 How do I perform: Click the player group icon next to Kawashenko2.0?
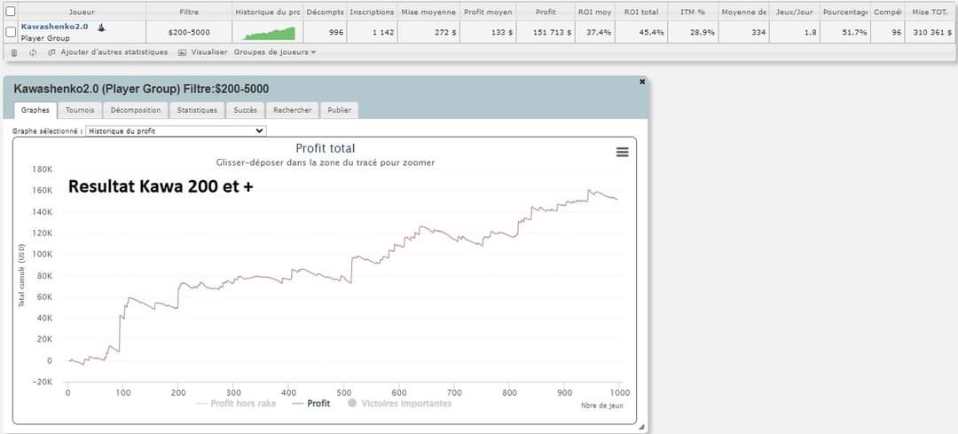101,28
